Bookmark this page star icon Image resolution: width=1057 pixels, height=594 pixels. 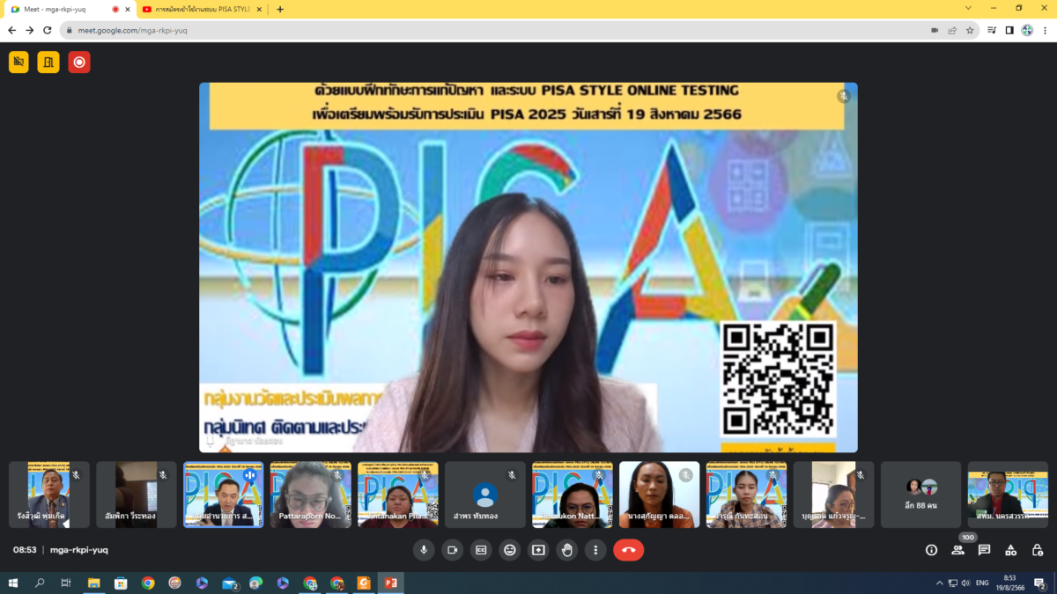pyautogui.click(x=970, y=30)
